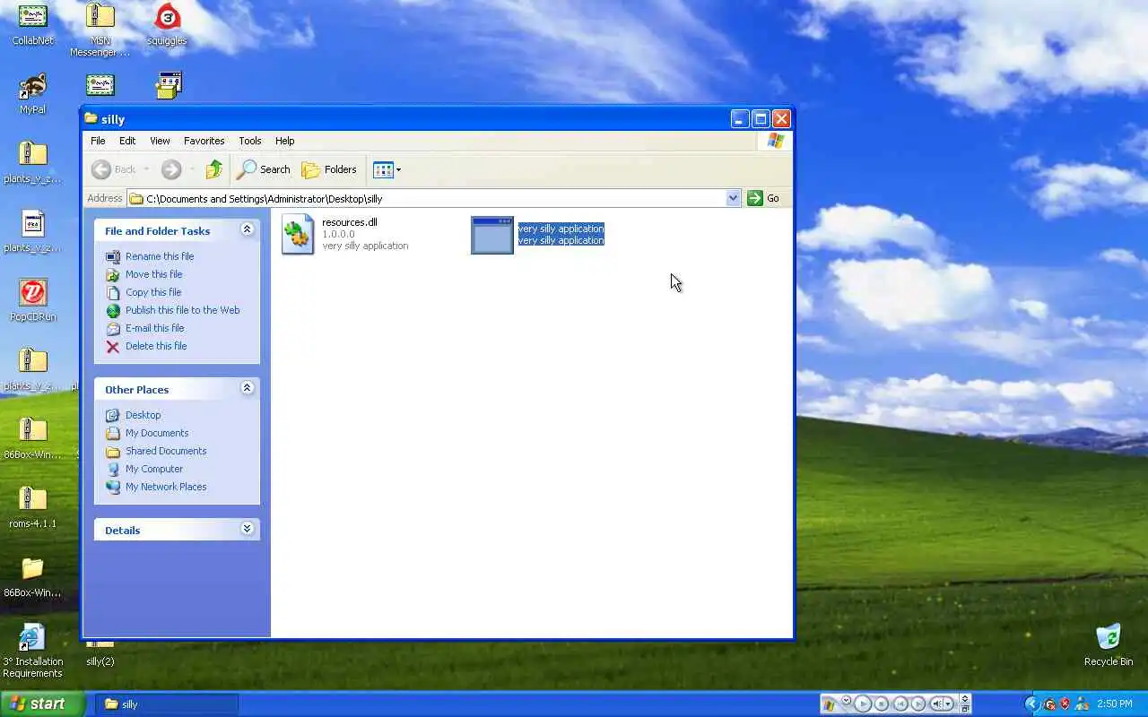Image resolution: width=1148 pixels, height=717 pixels.
Task: Click Rename this file
Action: (160, 256)
